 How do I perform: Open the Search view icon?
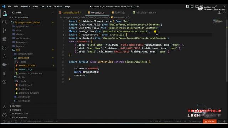[5, 22]
